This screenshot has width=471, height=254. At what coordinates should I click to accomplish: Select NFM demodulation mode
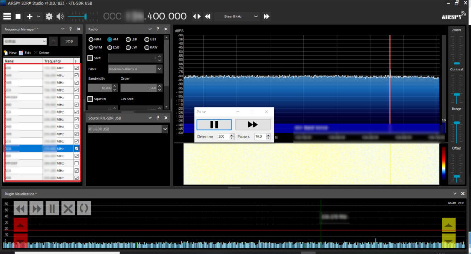[95, 40]
